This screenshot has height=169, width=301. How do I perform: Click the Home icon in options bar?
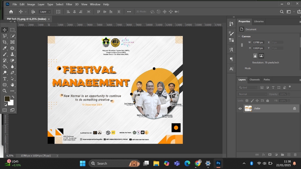(11, 12)
